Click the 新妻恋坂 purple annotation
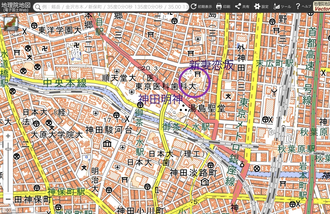Viewport: 330px width, 214px height. click(211, 65)
